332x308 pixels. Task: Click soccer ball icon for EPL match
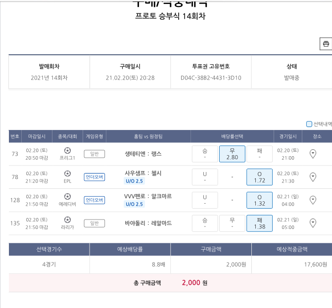coord(67,174)
